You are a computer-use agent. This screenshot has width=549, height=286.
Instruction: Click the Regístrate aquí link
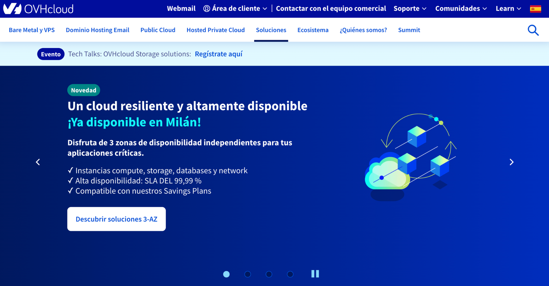[x=219, y=54]
